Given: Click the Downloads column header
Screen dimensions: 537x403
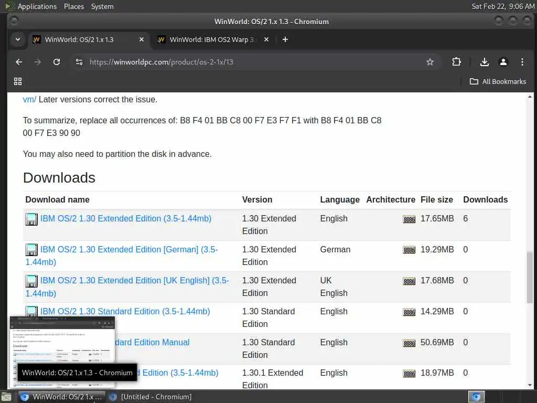Looking at the screenshot, I should click(x=485, y=199).
